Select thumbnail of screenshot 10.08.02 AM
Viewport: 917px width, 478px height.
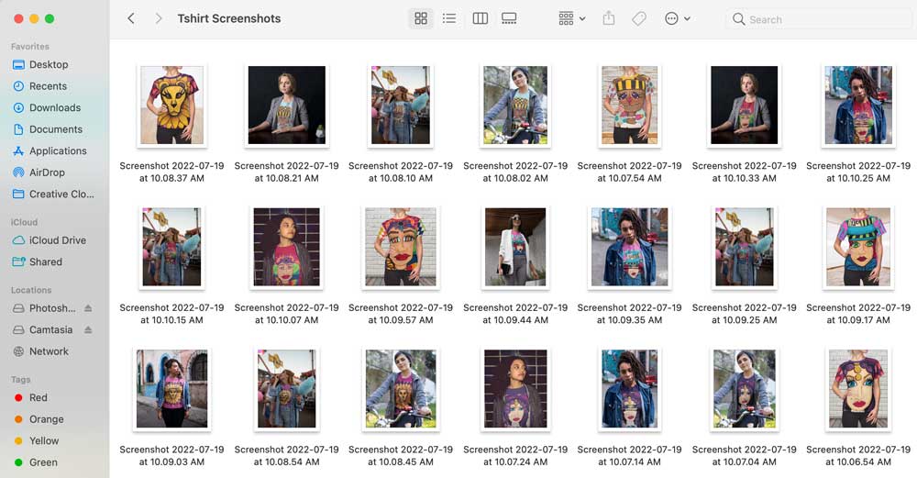(515, 106)
